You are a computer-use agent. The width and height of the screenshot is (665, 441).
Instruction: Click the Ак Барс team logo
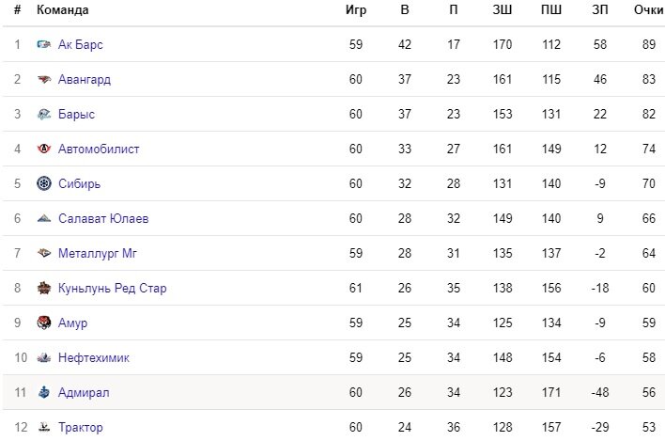pos(44,44)
